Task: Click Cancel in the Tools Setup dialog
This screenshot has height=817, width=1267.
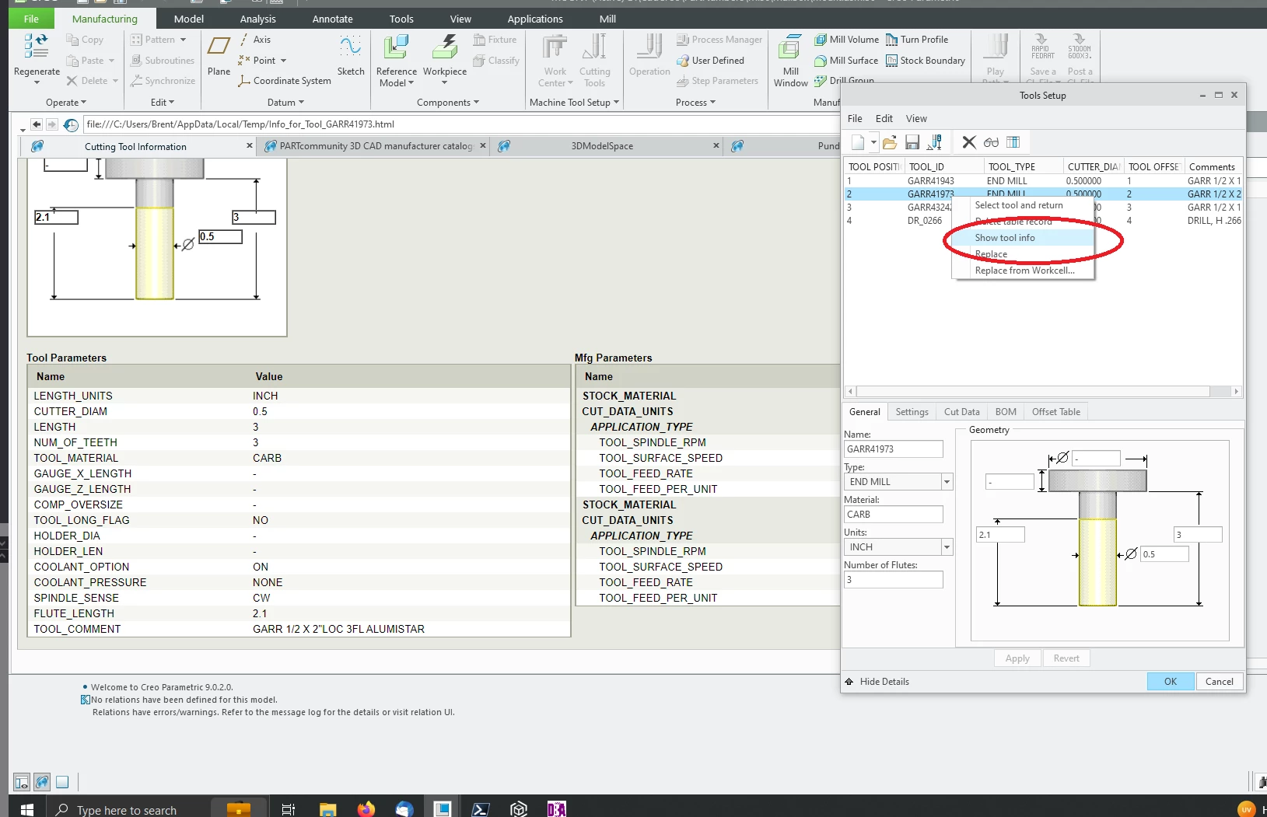Action: coord(1219,682)
